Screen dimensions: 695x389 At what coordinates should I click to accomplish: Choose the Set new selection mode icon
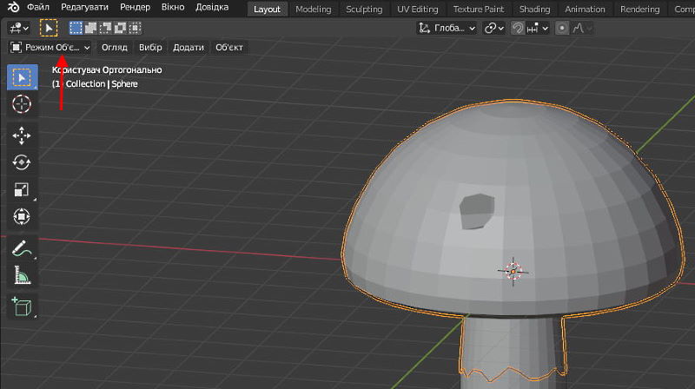click(76, 29)
